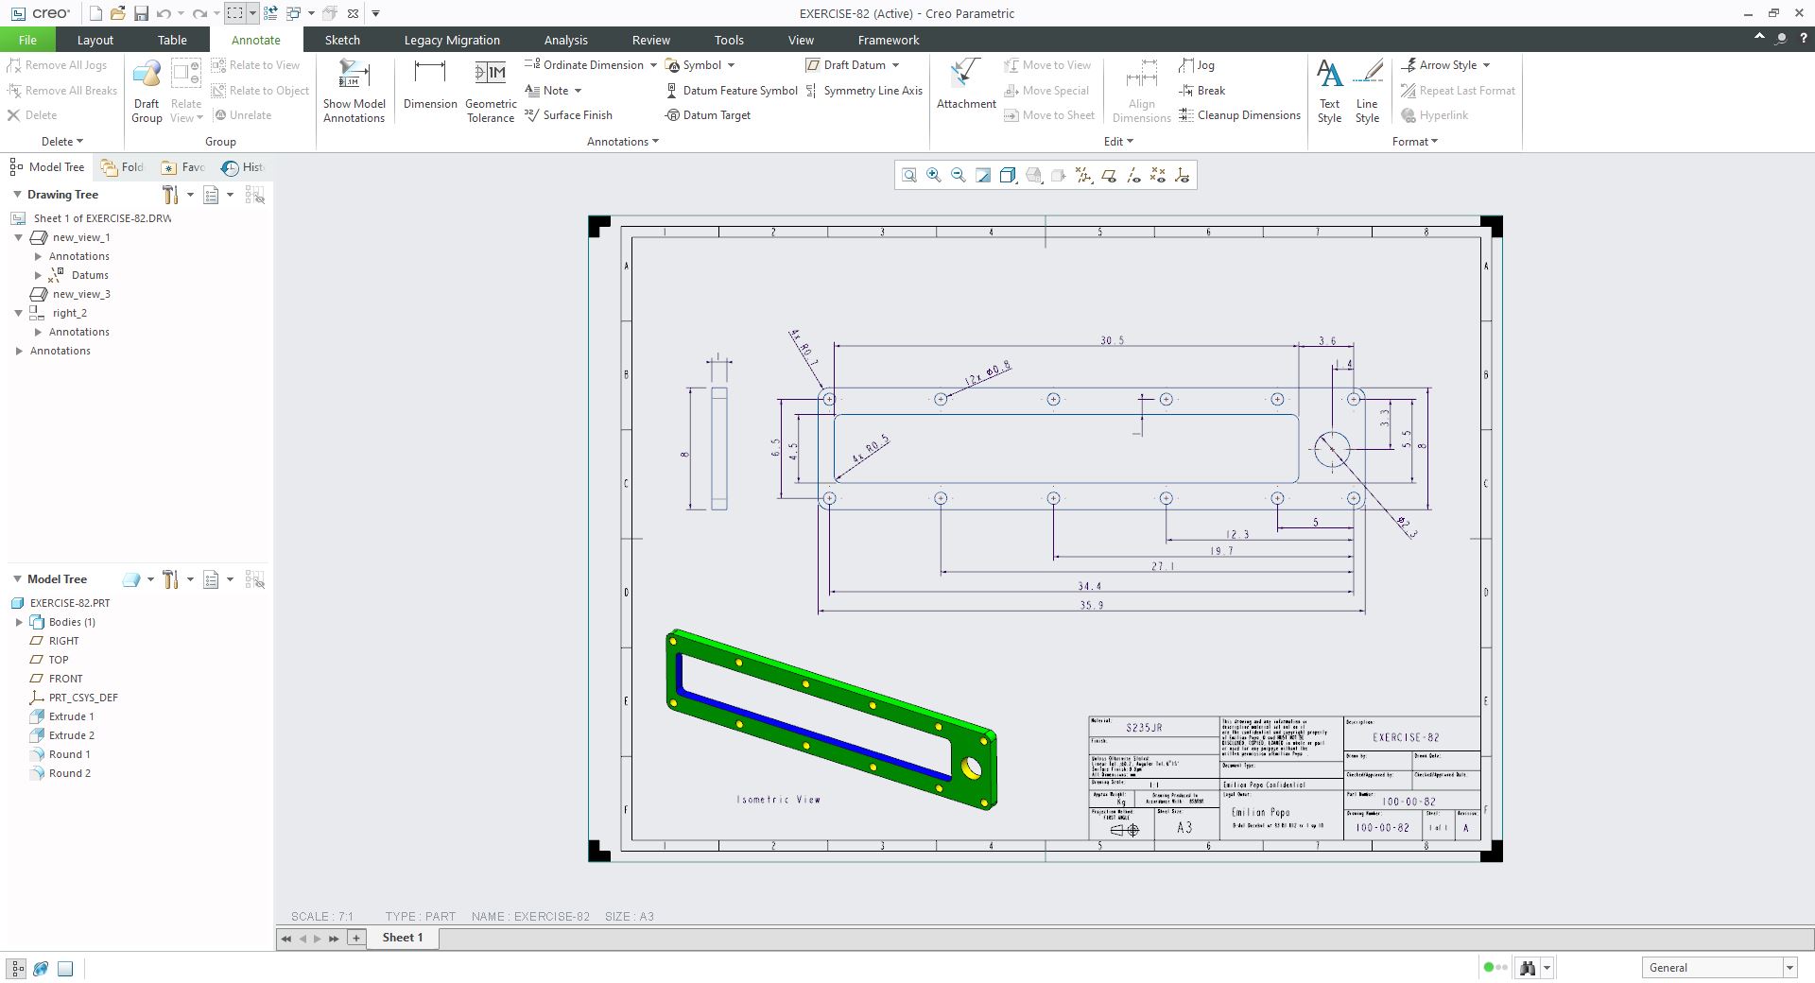Click the Undo arrow icon
This screenshot has height=983, width=1815.
[164, 13]
